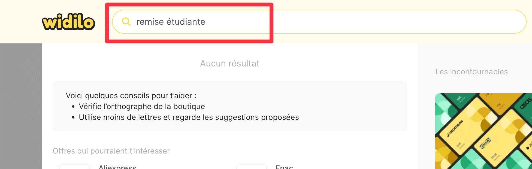Click the gray suggestions tips box
This screenshot has height=169, width=532.
coord(230,106)
